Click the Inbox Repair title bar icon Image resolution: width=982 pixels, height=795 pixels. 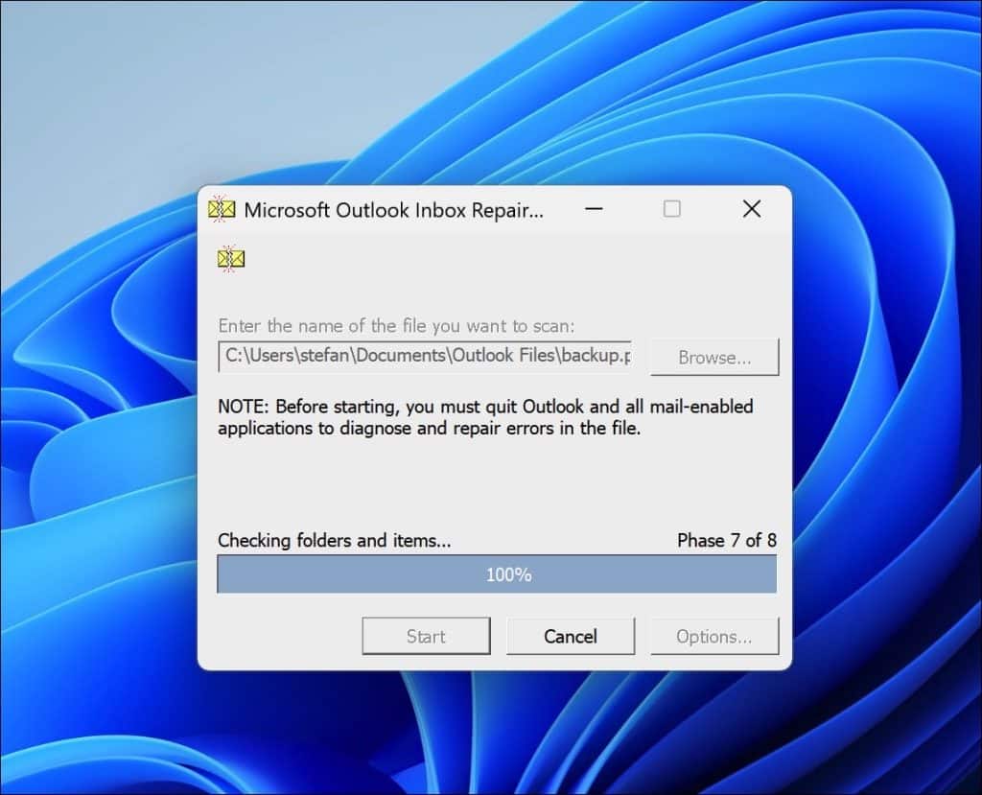pos(222,209)
